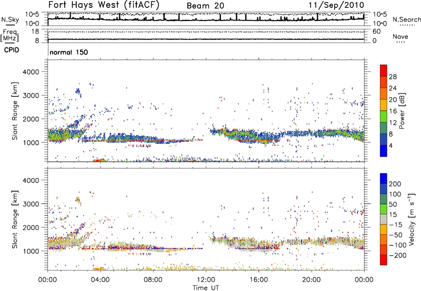Click Slant Range label of power panel
Screen dimensions: 421x291
[x=15, y=111]
